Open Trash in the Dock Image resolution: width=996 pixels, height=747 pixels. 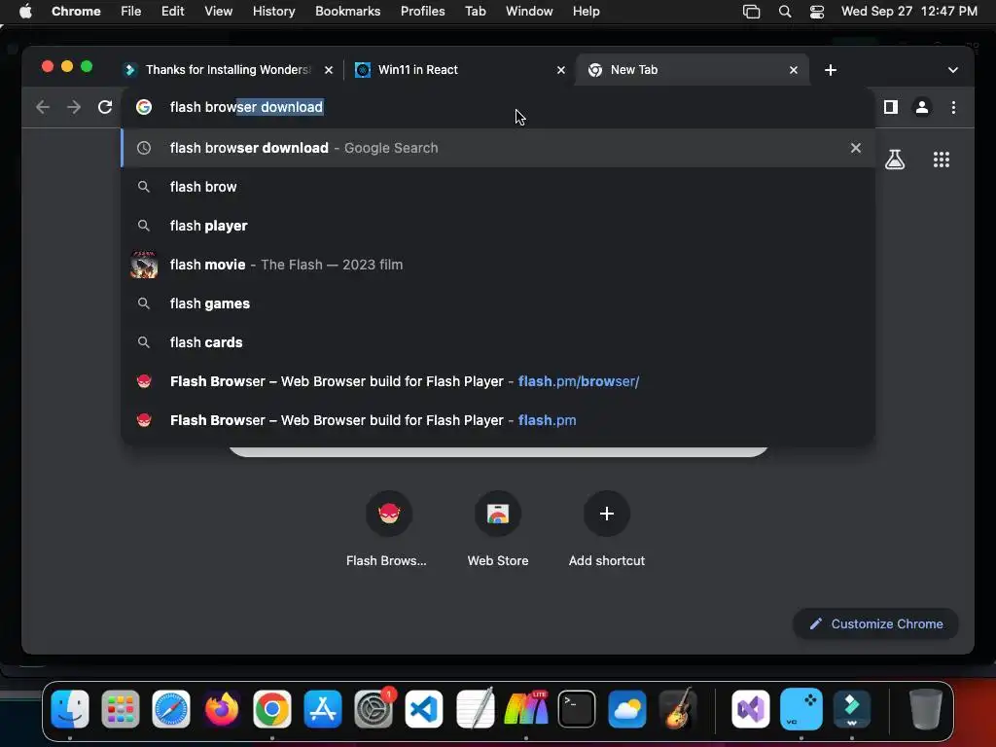[x=926, y=709]
